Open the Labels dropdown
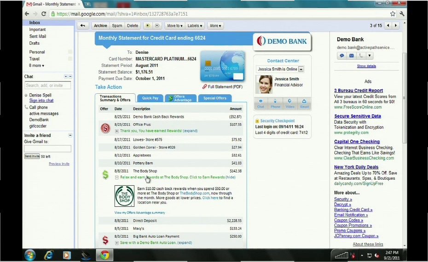Screen dimensions: 428x262 [195, 26]
